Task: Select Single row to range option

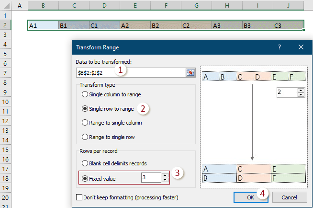Action: tap(108, 109)
